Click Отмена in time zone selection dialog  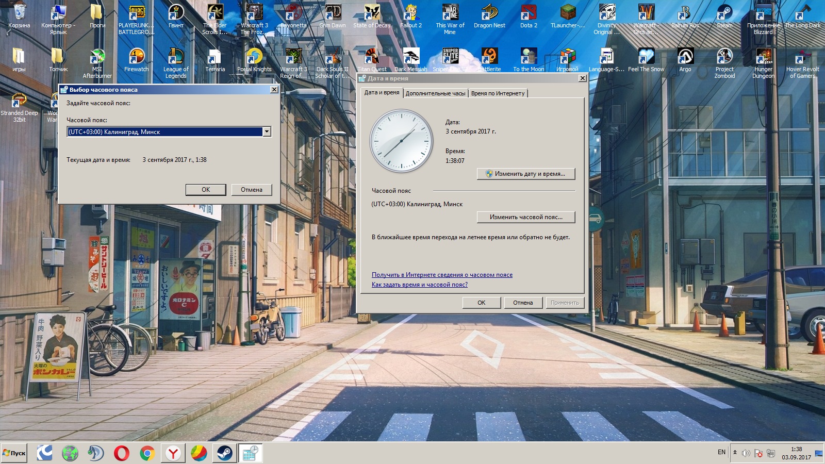point(252,190)
